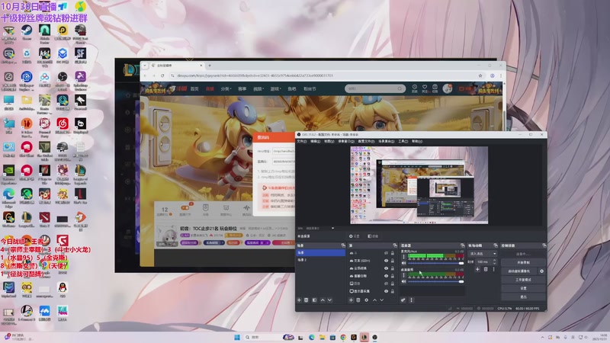
Task: Select 场景 2 in Scenes list
Action: tap(320, 260)
